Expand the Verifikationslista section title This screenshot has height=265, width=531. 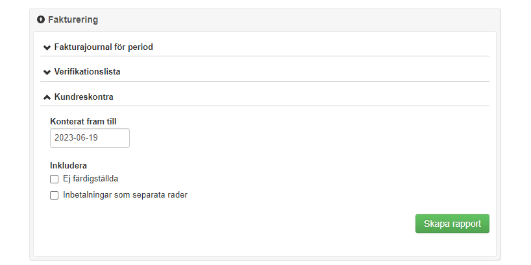pyautogui.click(x=87, y=72)
